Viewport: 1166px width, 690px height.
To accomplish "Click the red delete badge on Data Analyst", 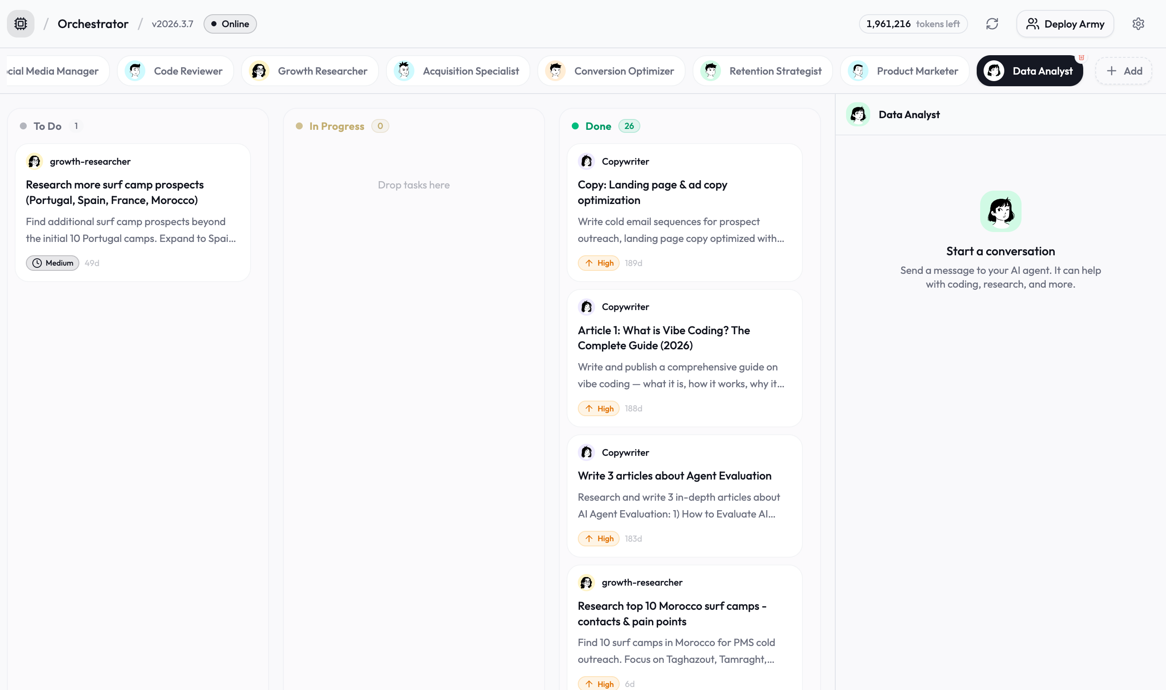I will pyautogui.click(x=1081, y=58).
